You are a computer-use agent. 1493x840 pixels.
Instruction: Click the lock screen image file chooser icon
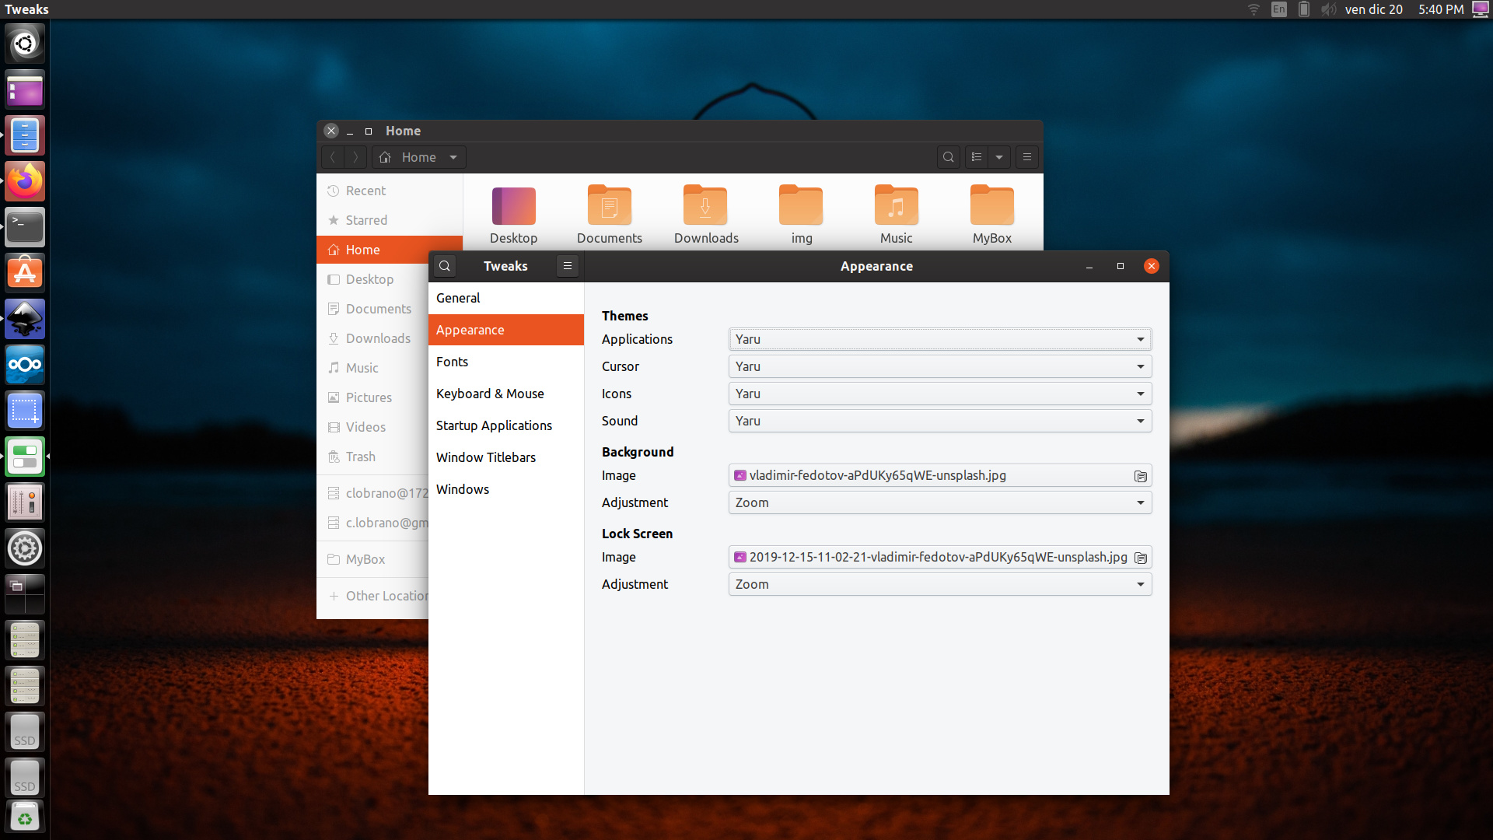[1140, 558]
